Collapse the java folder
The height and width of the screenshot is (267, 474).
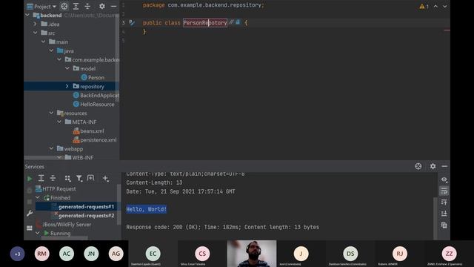pyautogui.click(x=51, y=50)
